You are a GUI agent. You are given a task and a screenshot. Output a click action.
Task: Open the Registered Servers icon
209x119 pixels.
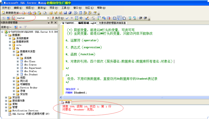pyautogui.click(x=76, y=13)
